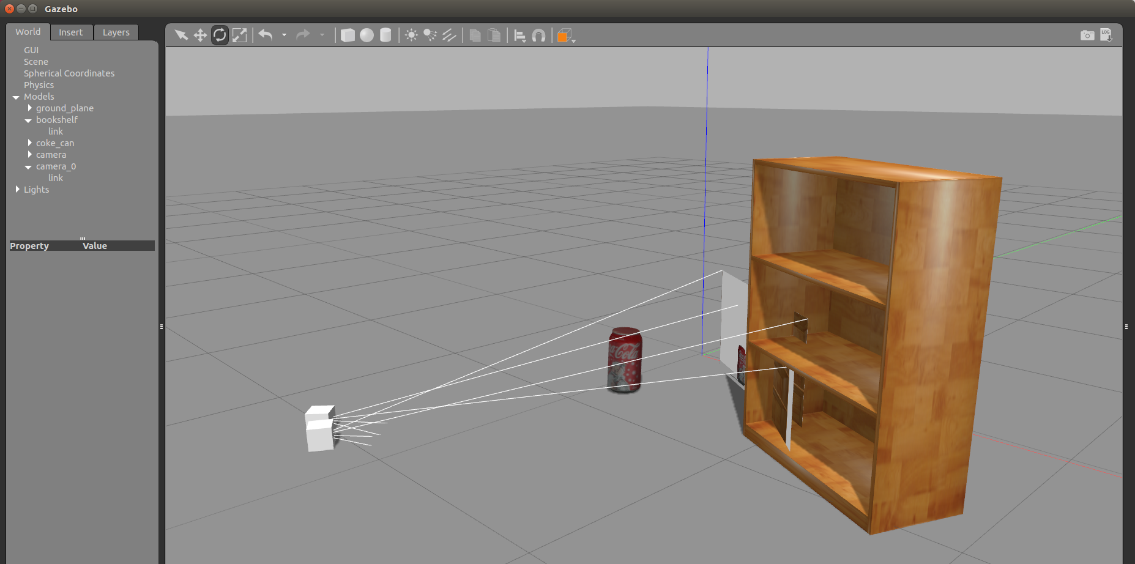This screenshot has height=564, width=1135.
Task: Insert a cylinder into the scene
Action: [385, 35]
